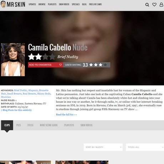164x164 pixels.
Task: Open the Musician keyword link
Action: pos(6,97)
